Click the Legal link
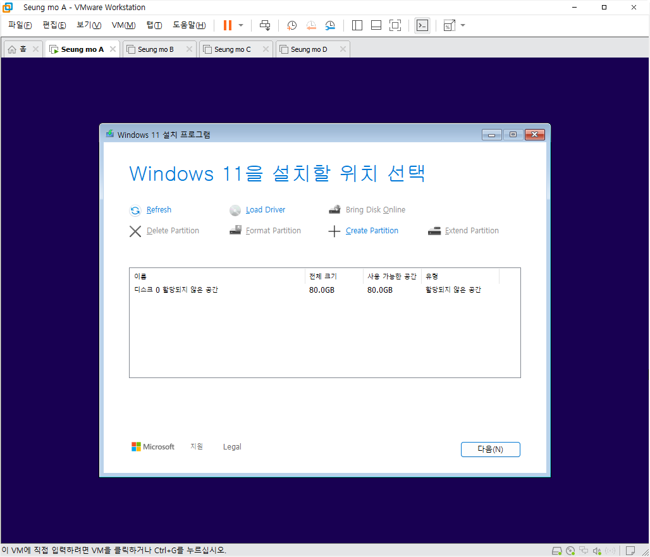The height and width of the screenshot is (557, 650). pyautogui.click(x=232, y=447)
